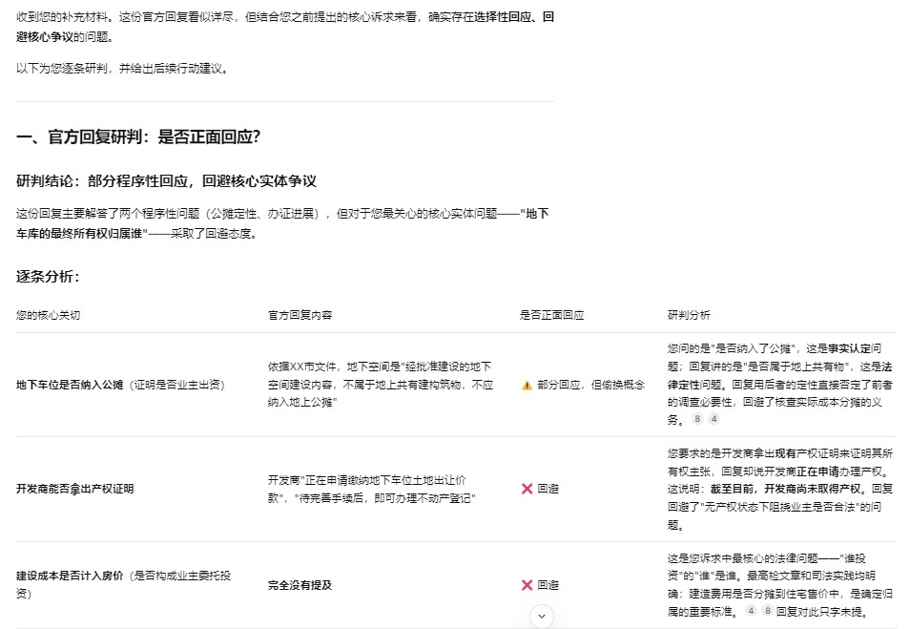Select the 研判分析 column header
The image size is (910, 629).
689,315
